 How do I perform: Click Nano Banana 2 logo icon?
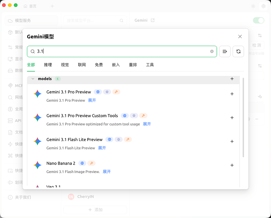point(38,165)
